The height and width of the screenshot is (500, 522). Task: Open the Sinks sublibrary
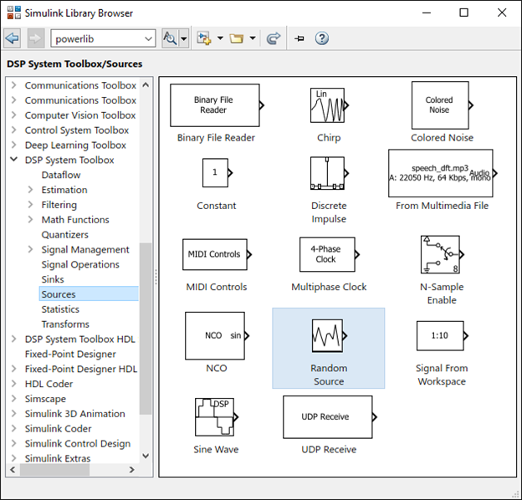[x=53, y=279]
